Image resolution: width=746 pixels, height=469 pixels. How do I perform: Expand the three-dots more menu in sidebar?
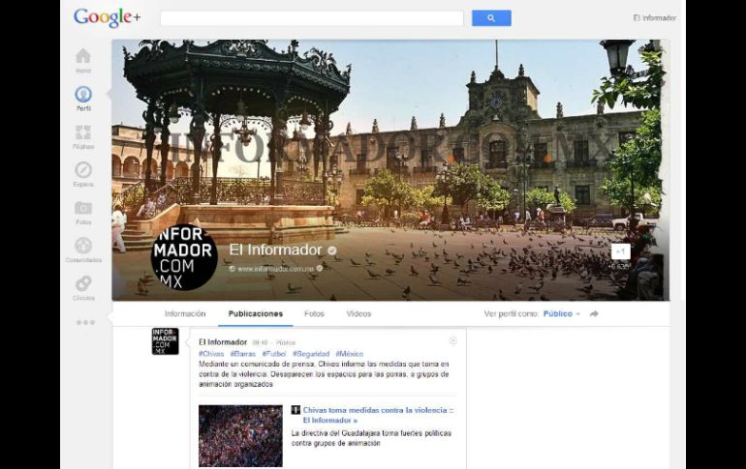pos(85,322)
